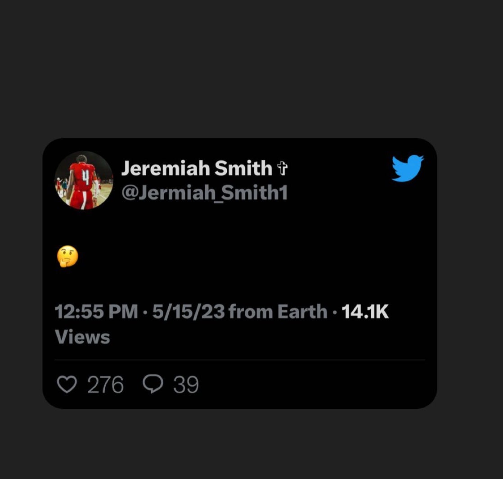Image resolution: width=503 pixels, height=479 pixels.
Task: Click the Views label under the timestamp
Action: click(82, 335)
